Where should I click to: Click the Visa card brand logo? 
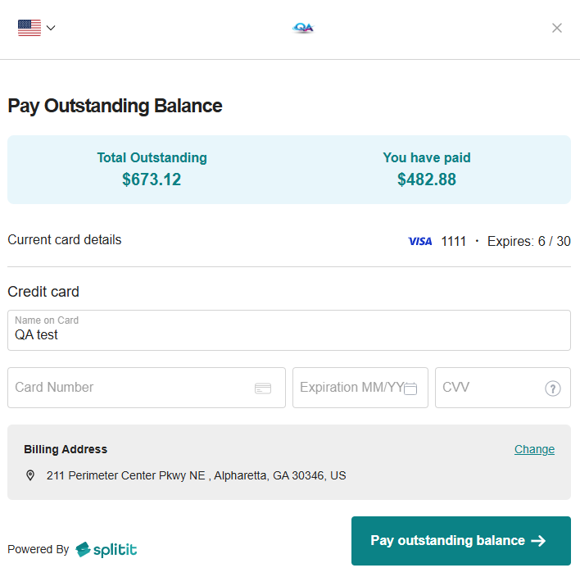420,242
